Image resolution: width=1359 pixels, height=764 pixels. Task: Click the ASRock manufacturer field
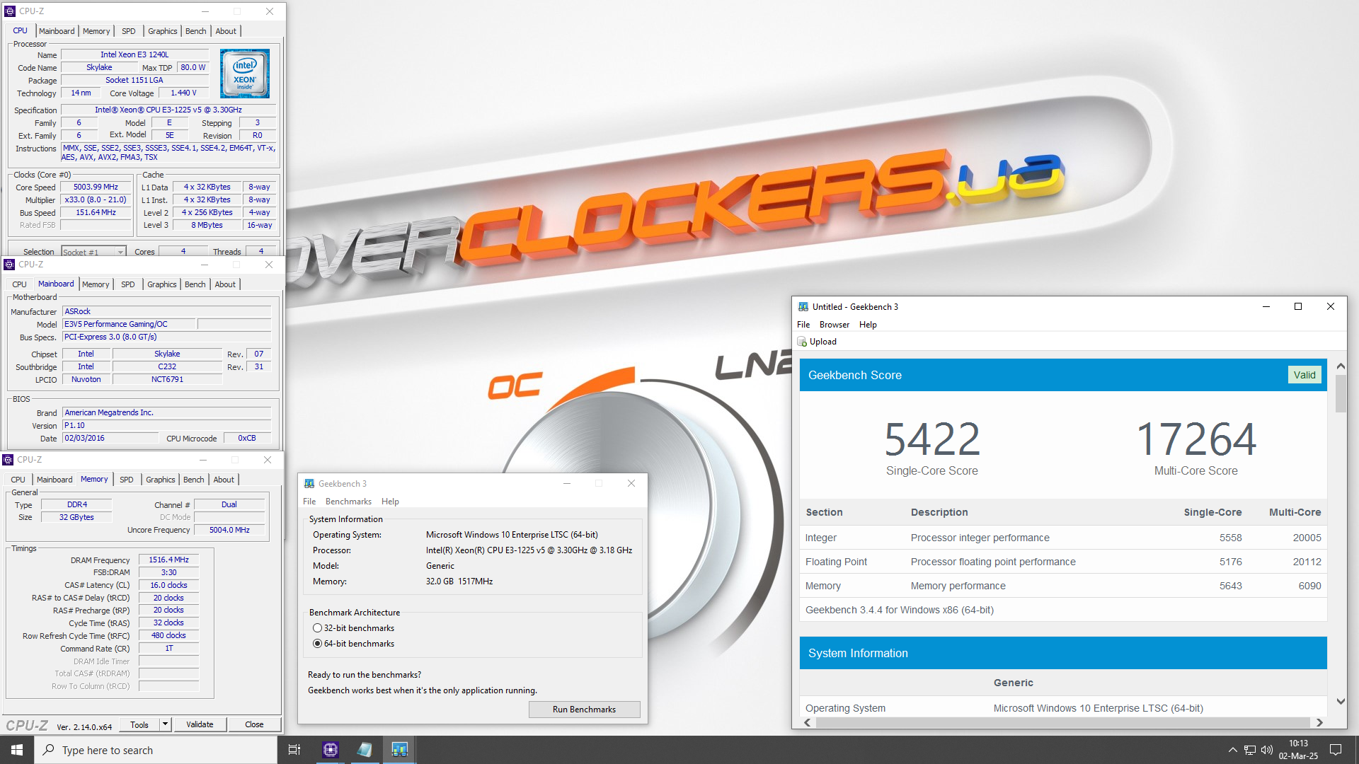(167, 311)
